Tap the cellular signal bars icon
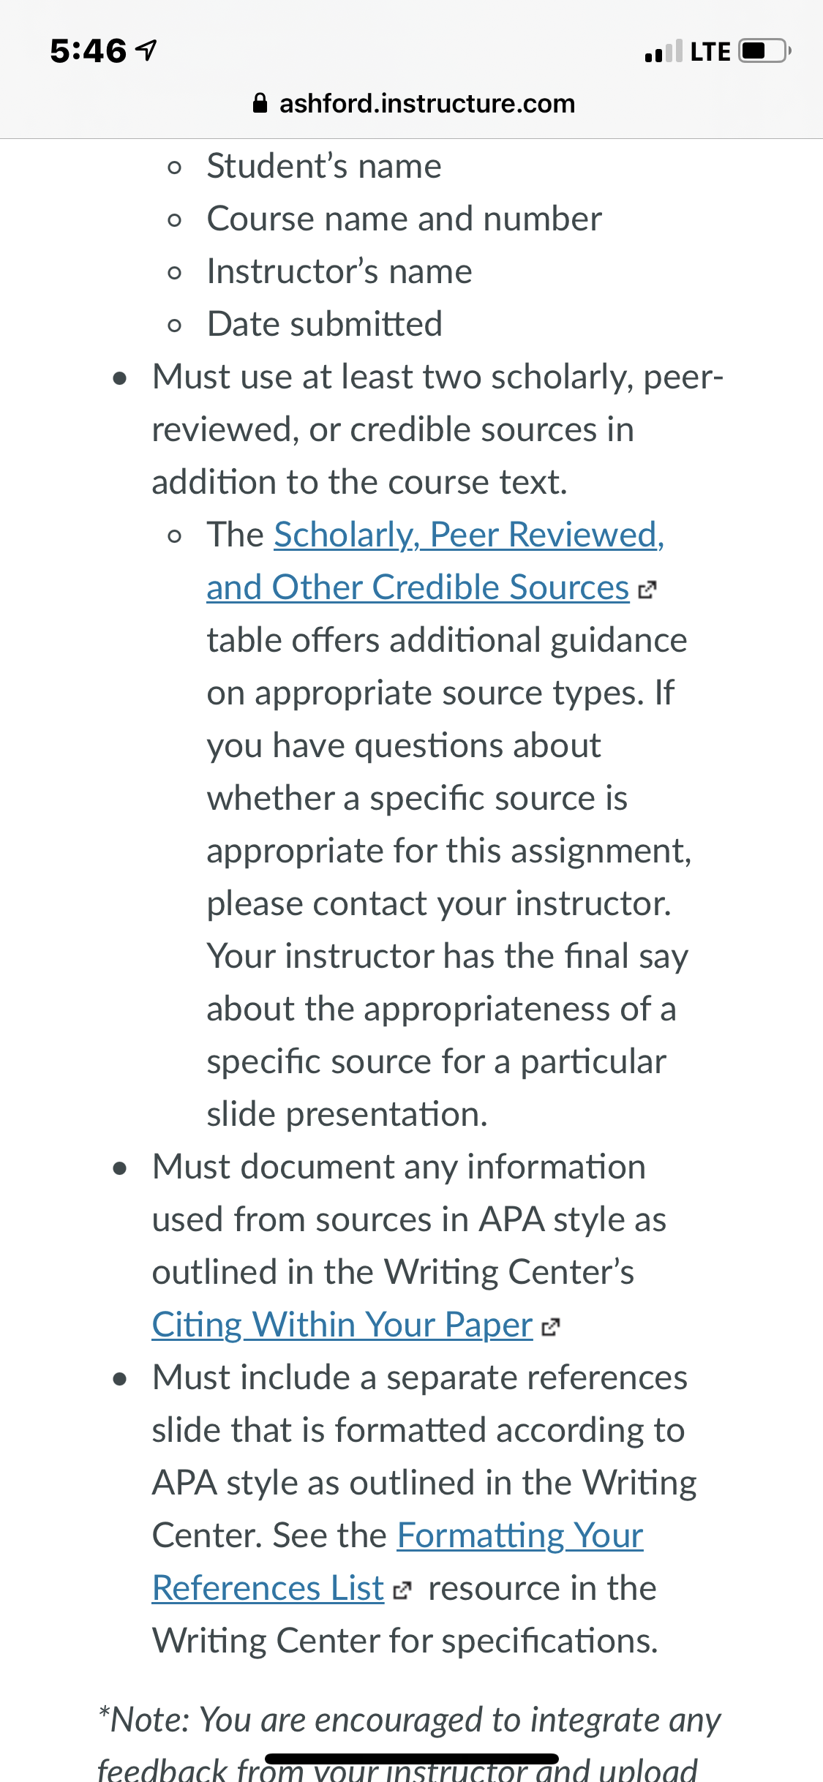 click(664, 51)
